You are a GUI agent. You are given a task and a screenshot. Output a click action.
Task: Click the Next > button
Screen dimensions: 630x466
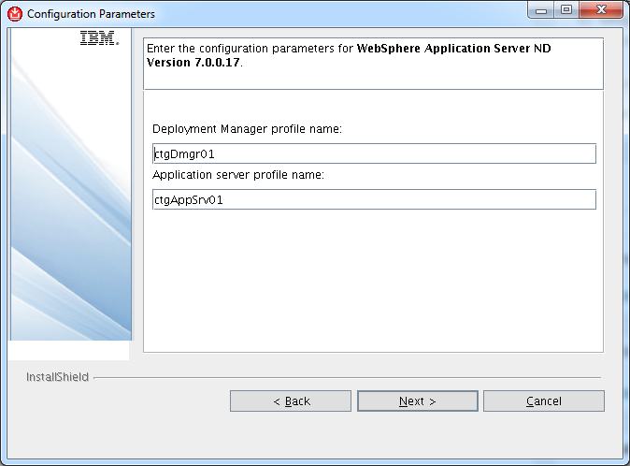(418, 400)
